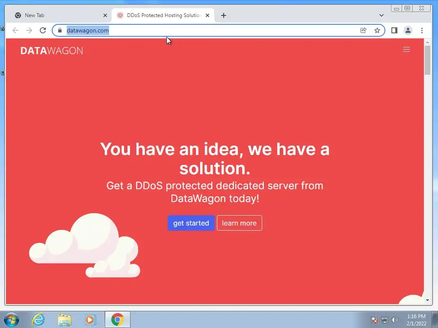
Task: Open the Chrome three-dot menu
Action: tap(422, 30)
